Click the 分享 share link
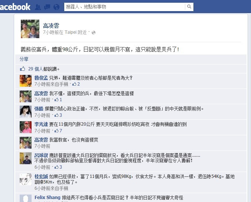The height and width of the screenshot is (202, 251). (24, 59)
